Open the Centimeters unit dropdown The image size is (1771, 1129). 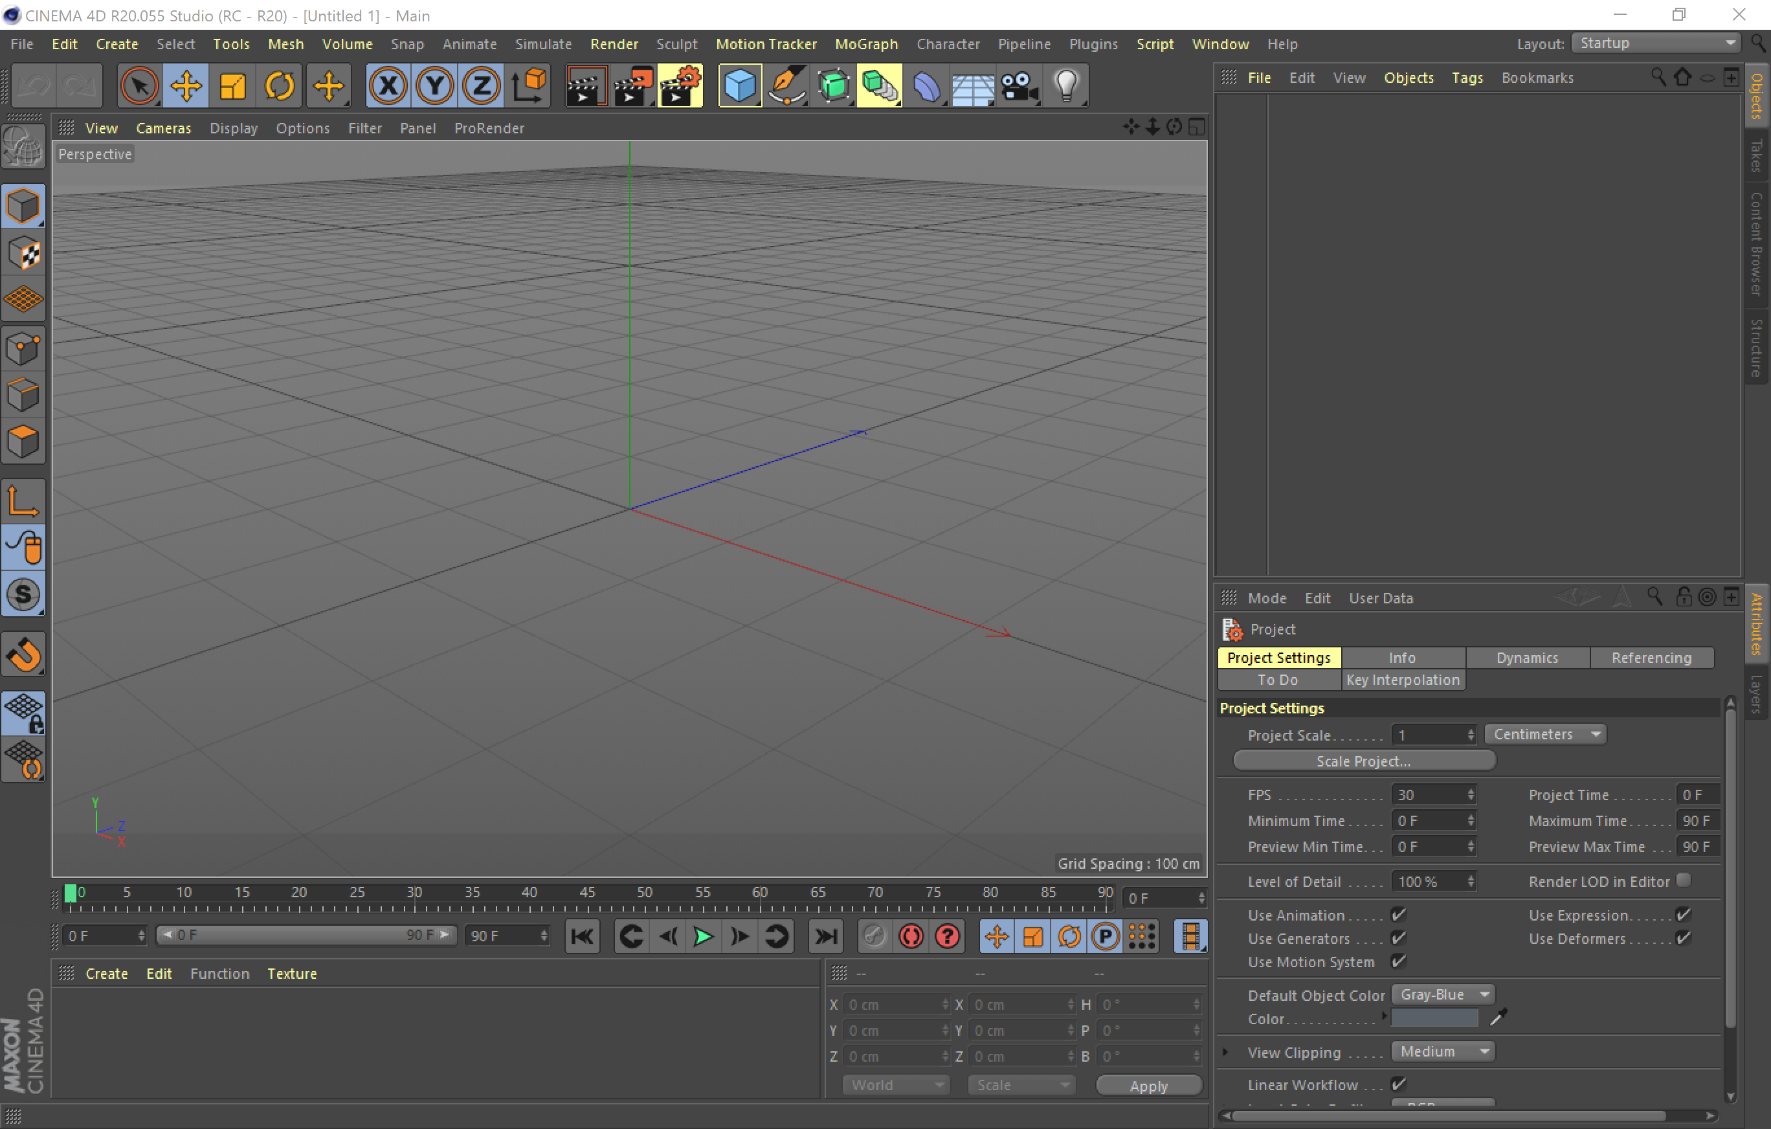coord(1545,734)
